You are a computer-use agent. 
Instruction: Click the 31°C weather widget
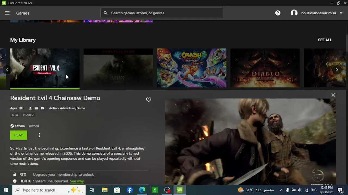[256, 190]
